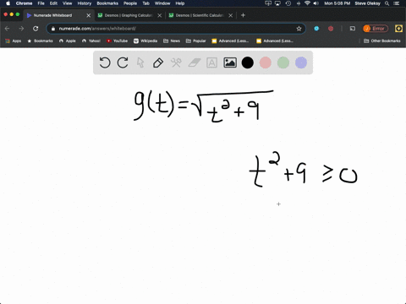Screen dimensions: 406x304
Task: Switch to the Desmos Graphing Calculator tab
Action: [129, 15]
